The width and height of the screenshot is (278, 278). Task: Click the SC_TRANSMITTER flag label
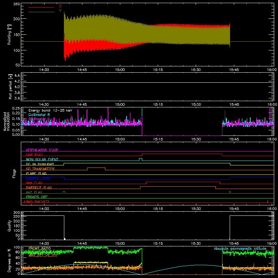[40, 169]
